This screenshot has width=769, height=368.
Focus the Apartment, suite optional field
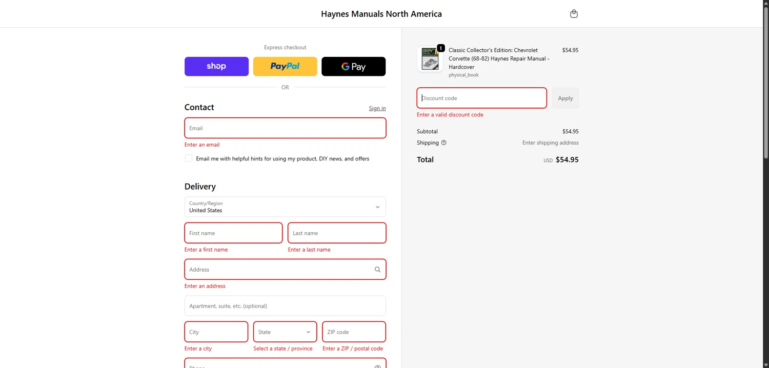285,306
